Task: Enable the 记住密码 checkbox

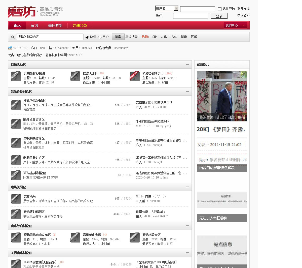Action: [220, 9]
